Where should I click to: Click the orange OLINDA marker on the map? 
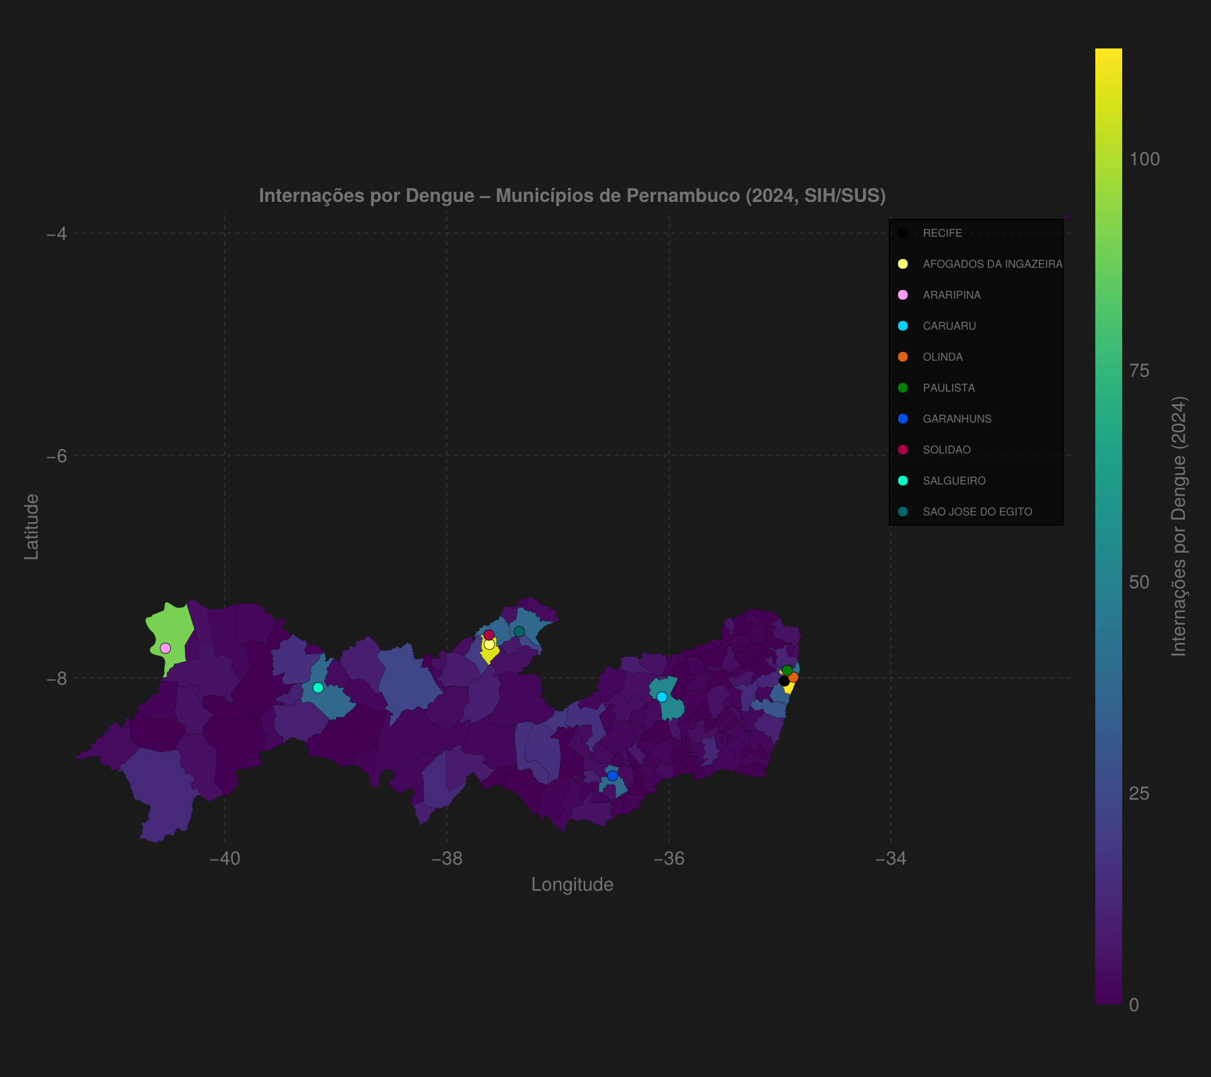point(795,676)
